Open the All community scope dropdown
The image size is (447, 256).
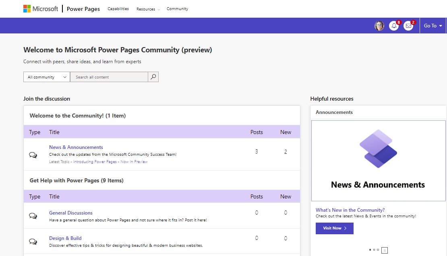pos(46,76)
